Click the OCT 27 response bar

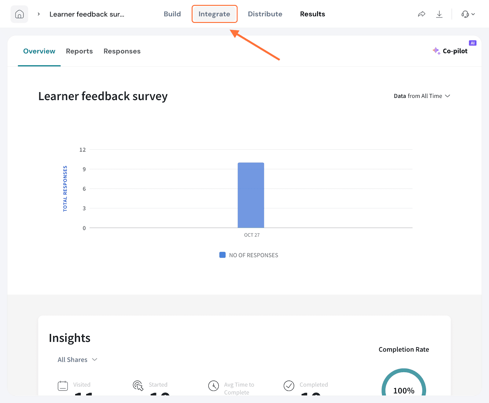(251, 195)
